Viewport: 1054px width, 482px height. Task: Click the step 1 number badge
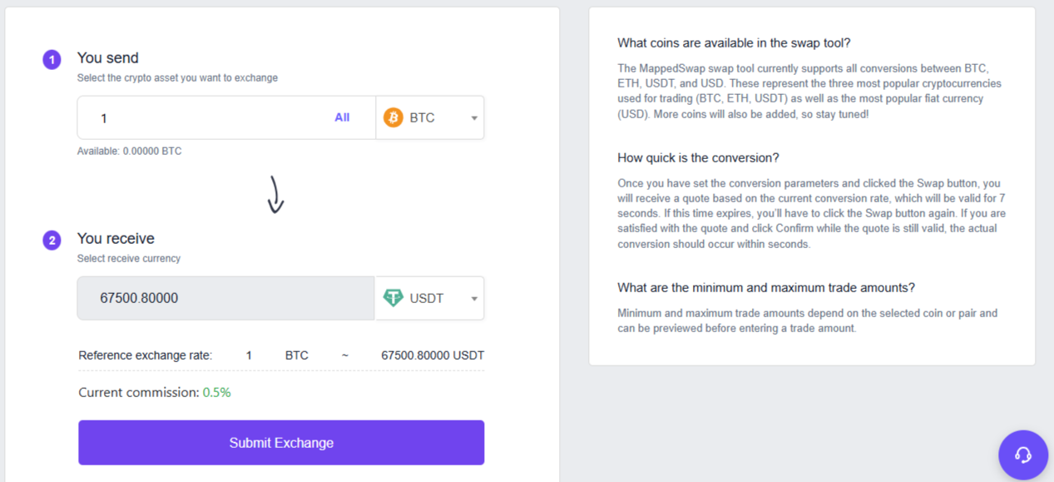[x=52, y=59]
